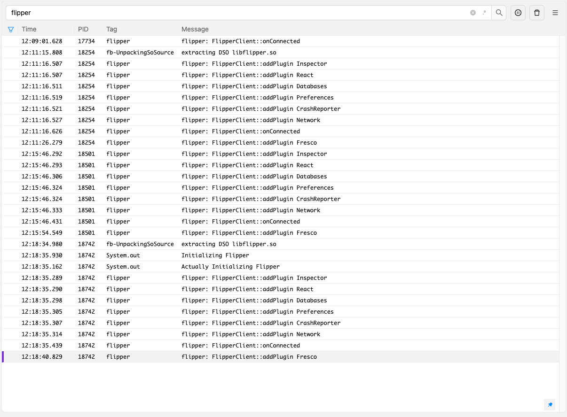Select the 'Initializing Flipper' System.out entry

[235, 255]
